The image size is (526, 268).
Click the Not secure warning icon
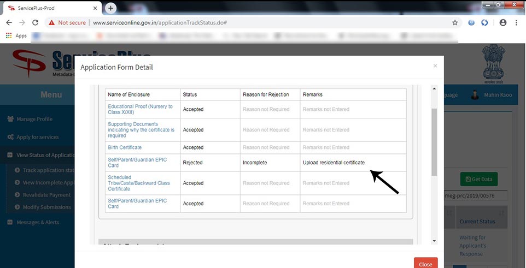(x=51, y=22)
